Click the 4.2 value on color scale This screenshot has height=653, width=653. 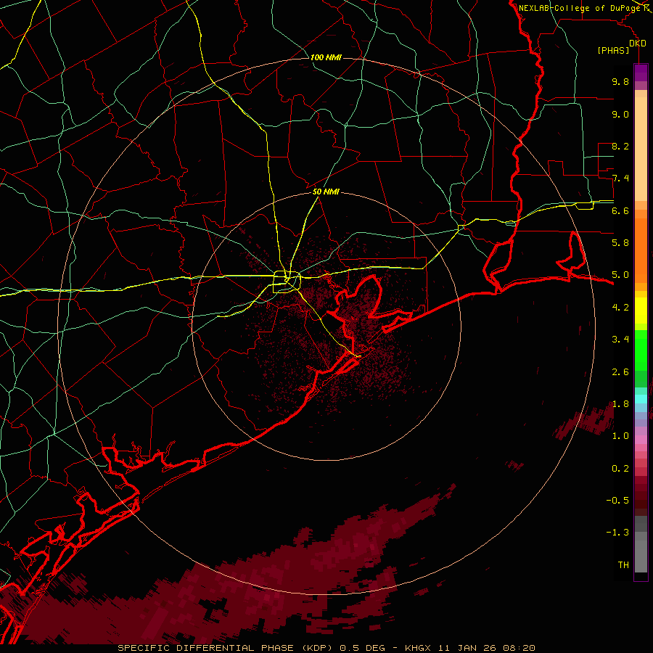pos(620,308)
